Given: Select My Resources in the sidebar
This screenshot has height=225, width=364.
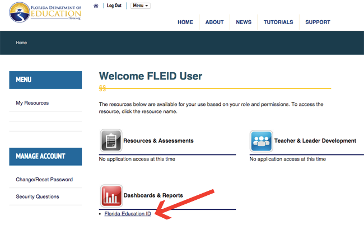Looking at the screenshot, I should point(32,103).
